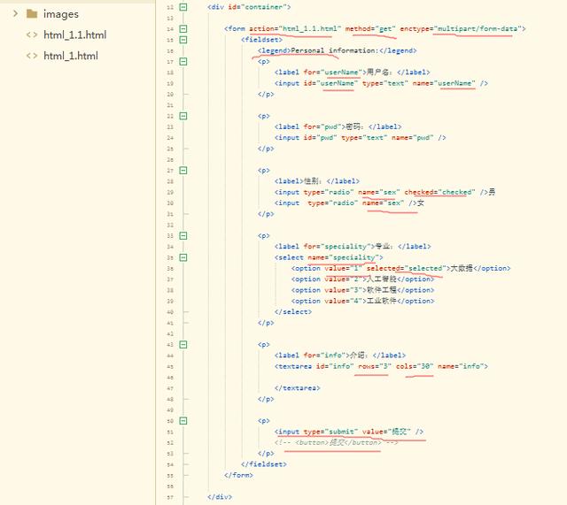Screen dimensions: 567x505
Task: Click the select name="speciality" tag
Action: (329, 257)
